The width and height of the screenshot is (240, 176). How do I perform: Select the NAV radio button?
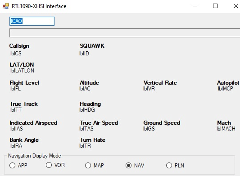click(135, 166)
